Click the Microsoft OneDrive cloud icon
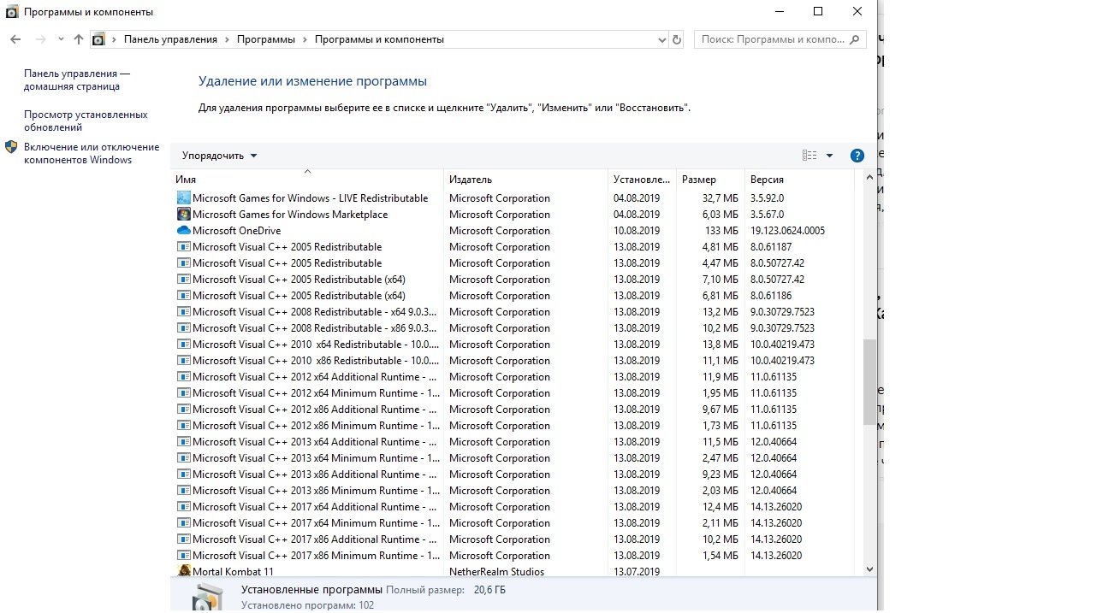This screenshot has height=613, width=1109. click(x=183, y=231)
